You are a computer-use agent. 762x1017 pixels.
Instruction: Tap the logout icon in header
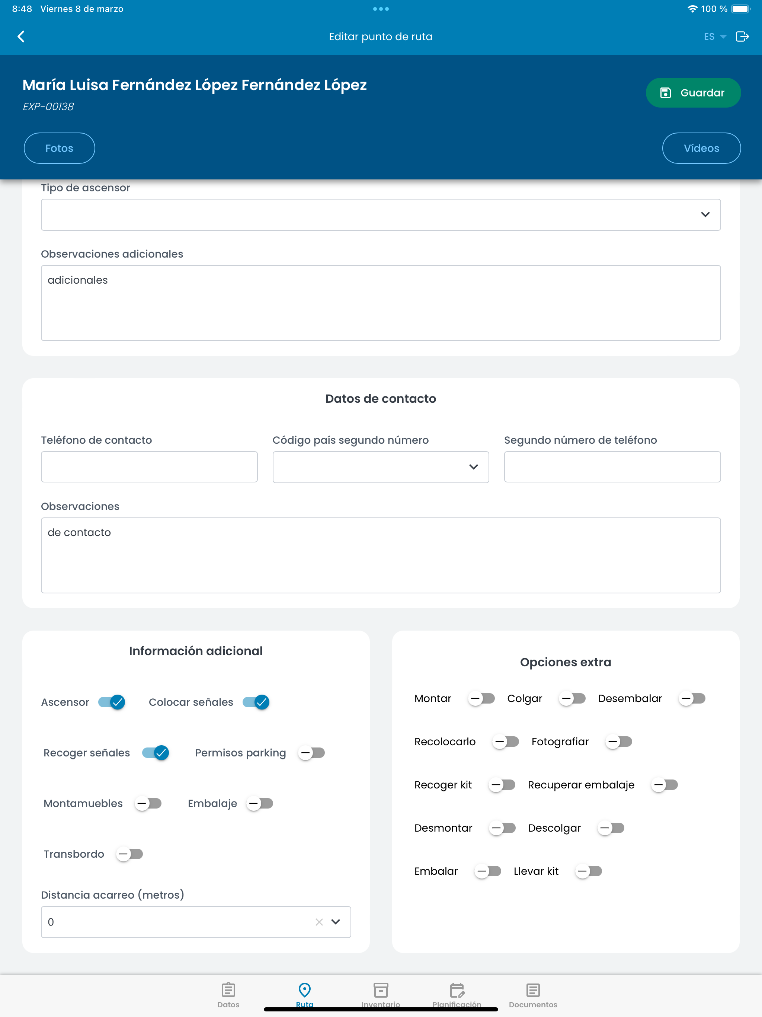[x=742, y=36]
